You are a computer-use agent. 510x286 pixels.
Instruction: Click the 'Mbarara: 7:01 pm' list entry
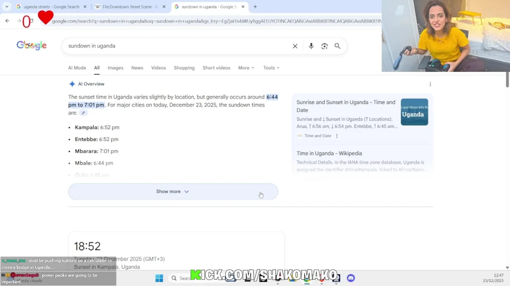click(96, 151)
